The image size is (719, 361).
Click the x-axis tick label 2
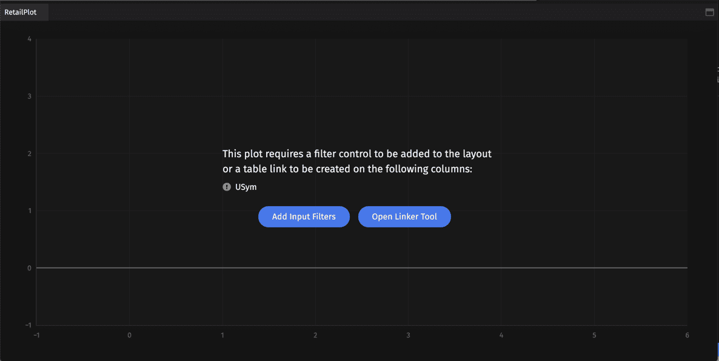pos(315,335)
